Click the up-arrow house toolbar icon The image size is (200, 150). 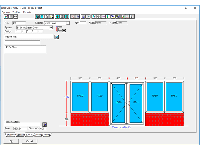pyautogui.click(x=57, y=16)
